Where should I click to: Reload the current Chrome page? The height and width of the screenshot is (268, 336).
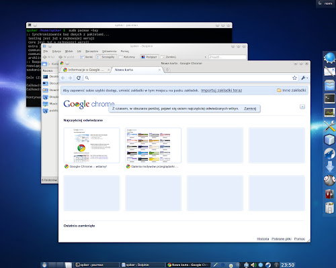point(79,78)
